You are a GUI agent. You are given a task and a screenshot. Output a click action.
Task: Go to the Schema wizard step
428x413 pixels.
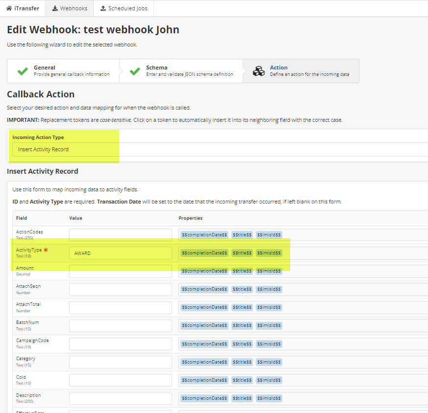(x=189, y=71)
